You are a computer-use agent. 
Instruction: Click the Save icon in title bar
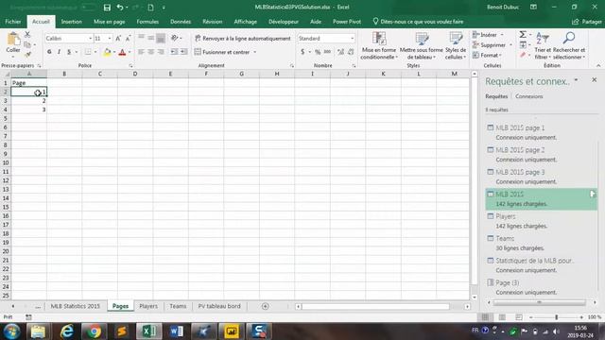107,8
